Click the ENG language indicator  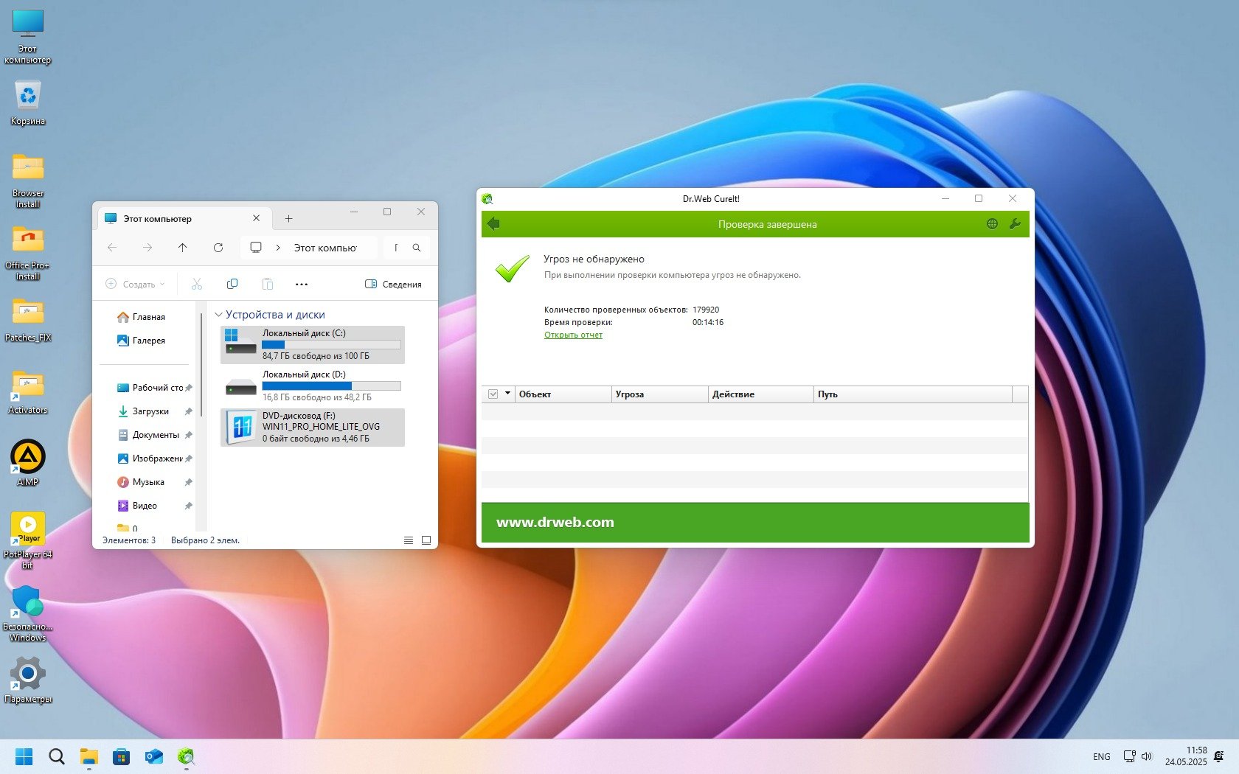[x=1102, y=757]
